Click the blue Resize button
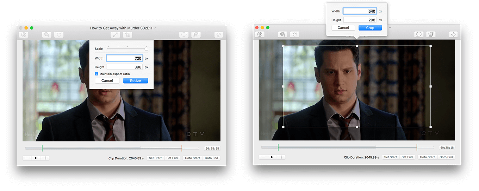Screen dimensions: 479x191 pyautogui.click(x=136, y=81)
